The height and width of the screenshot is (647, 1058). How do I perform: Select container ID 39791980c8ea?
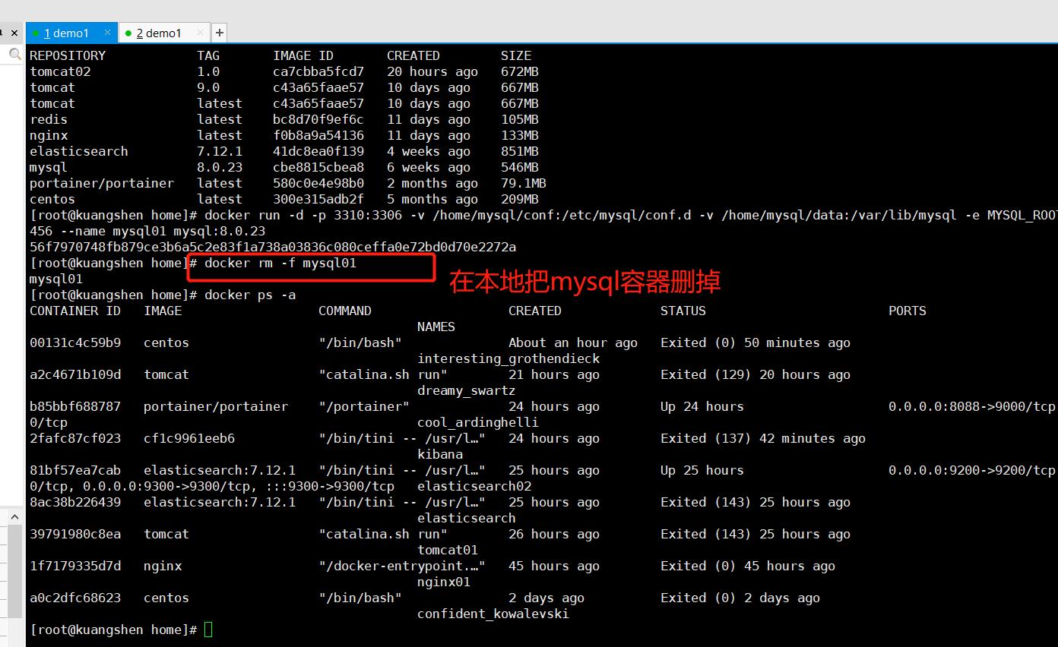click(x=75, y=534)
